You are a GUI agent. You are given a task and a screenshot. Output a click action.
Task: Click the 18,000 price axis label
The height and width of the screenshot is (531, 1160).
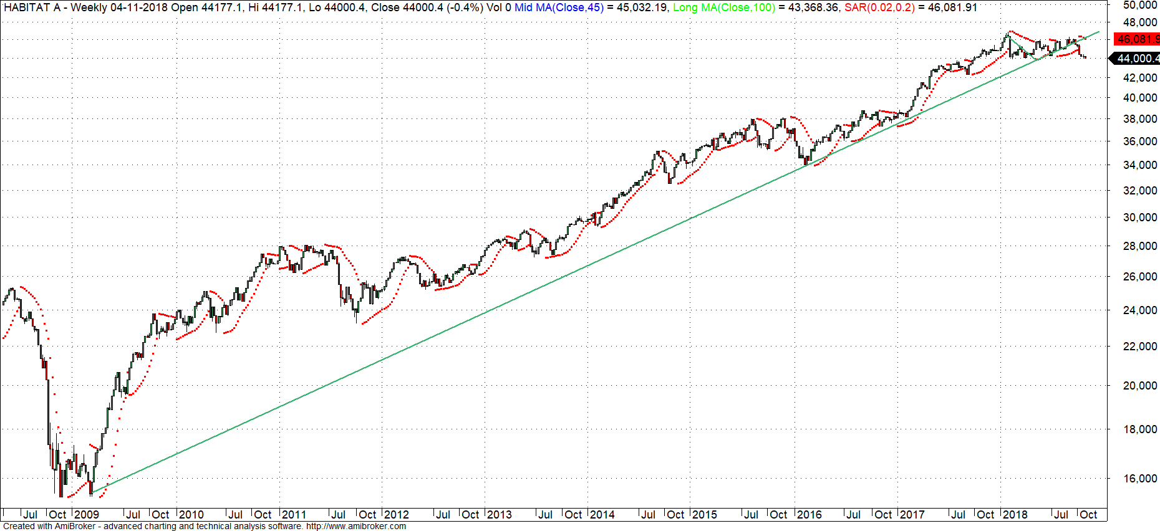click(1140, 429)
